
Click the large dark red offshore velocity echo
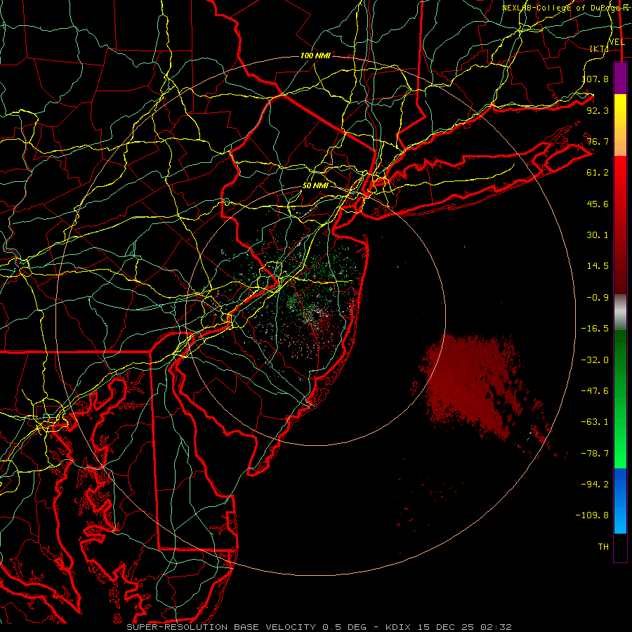coord(472,383)
